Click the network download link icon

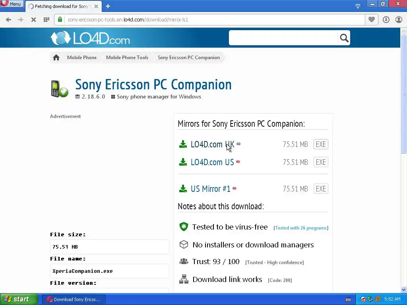pos(184,279)
